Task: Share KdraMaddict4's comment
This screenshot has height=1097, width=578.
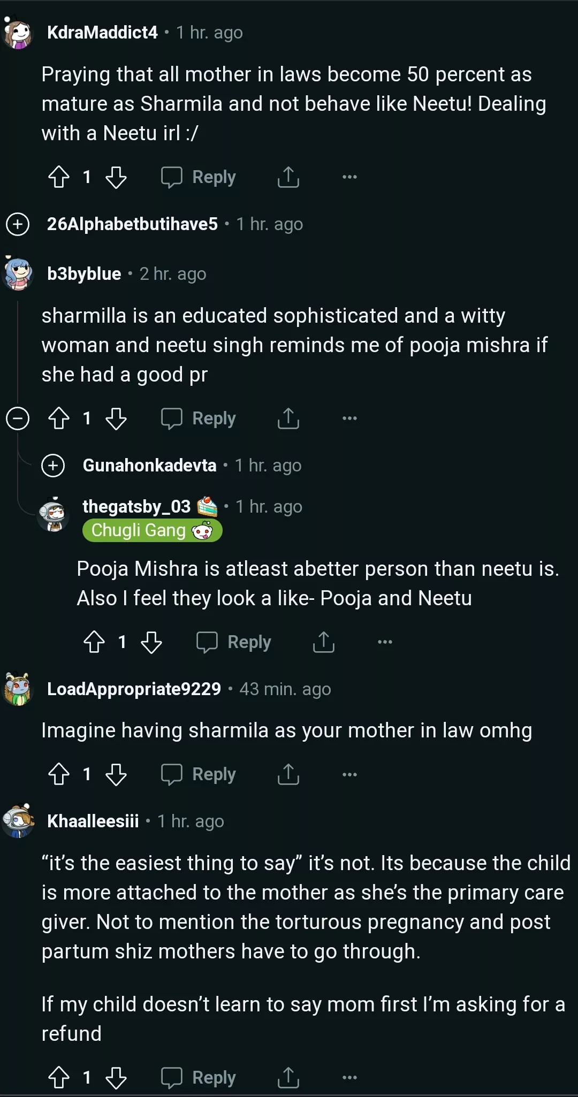Action: point(288,177)
